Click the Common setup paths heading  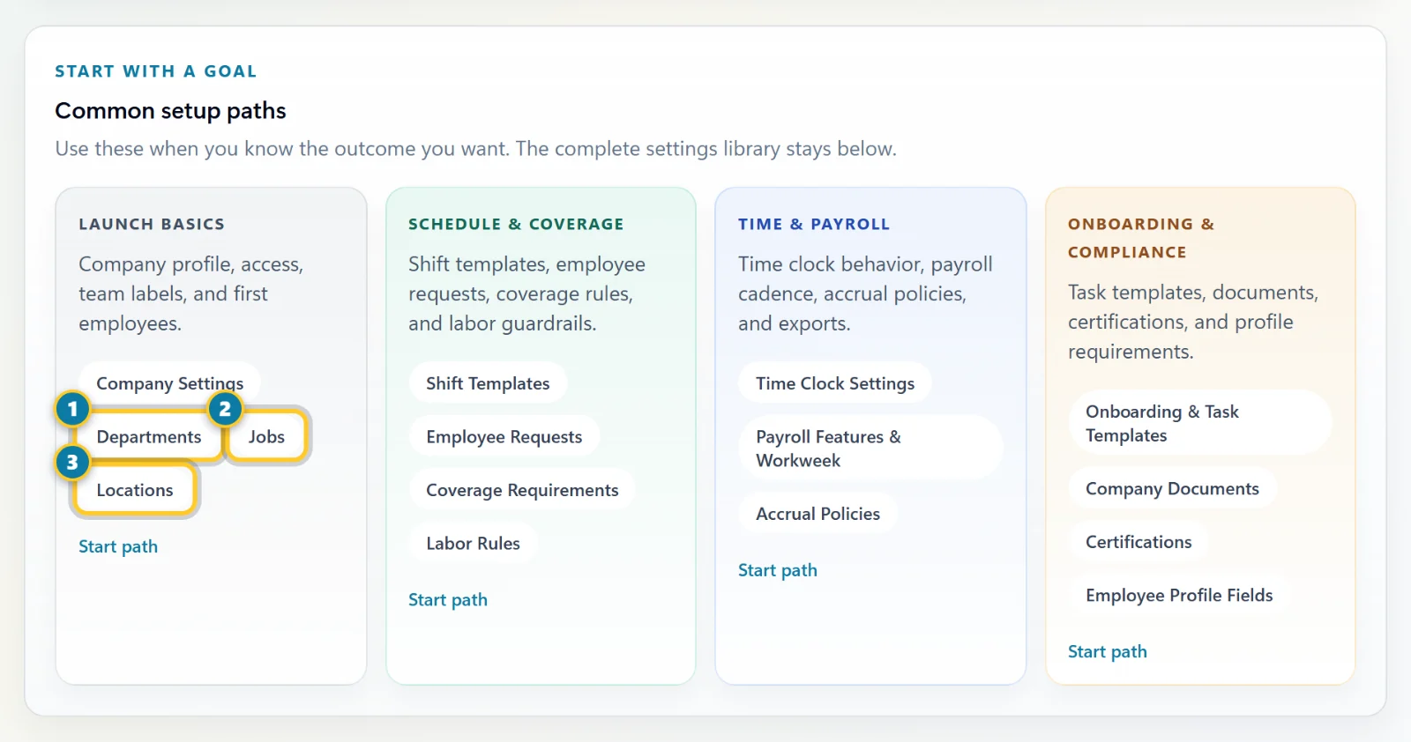coord(170,111)
